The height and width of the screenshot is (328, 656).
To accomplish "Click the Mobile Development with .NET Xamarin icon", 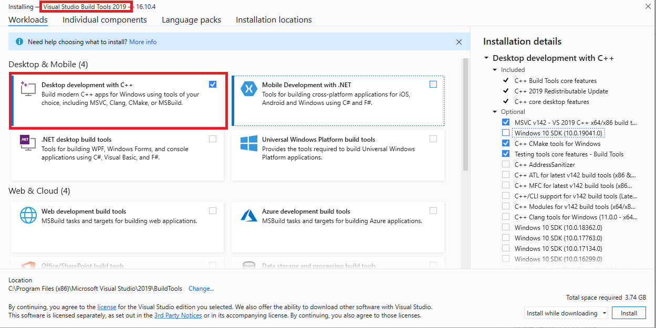I will [x=248, y=89].
